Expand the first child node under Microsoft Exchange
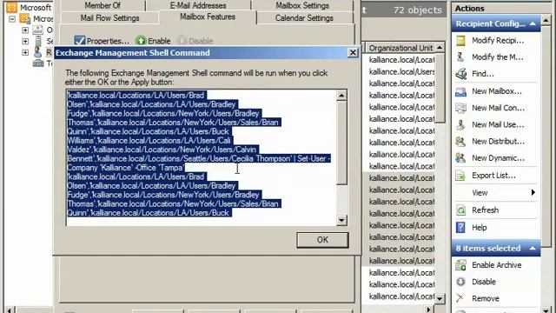The width and height of the screenshot is (556, 313). coord(25,30)
